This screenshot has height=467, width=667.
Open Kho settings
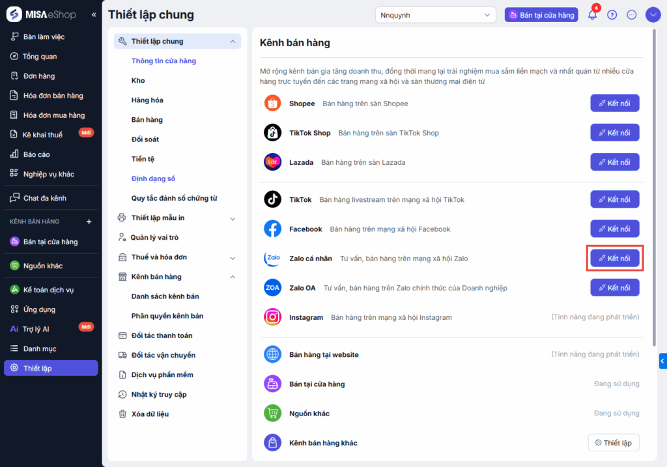coord(138,80)
